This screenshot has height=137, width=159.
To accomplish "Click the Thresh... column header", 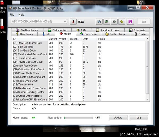I will tap(75, 39).
